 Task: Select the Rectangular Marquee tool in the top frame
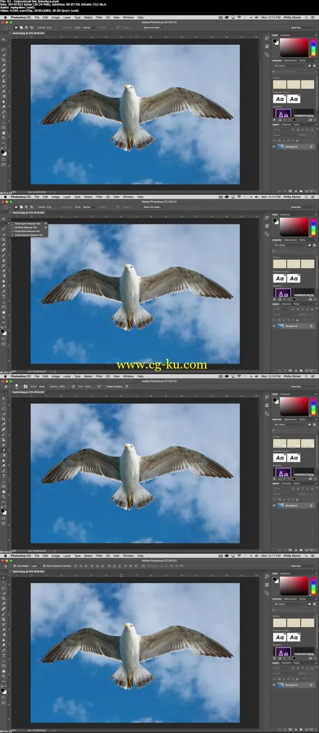[3, 44]
